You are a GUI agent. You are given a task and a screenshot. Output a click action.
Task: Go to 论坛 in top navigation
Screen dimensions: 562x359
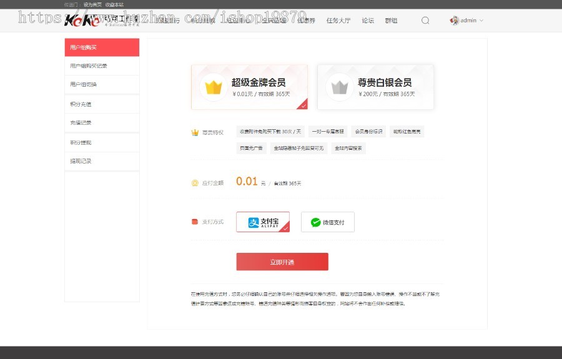click(368, 21)
